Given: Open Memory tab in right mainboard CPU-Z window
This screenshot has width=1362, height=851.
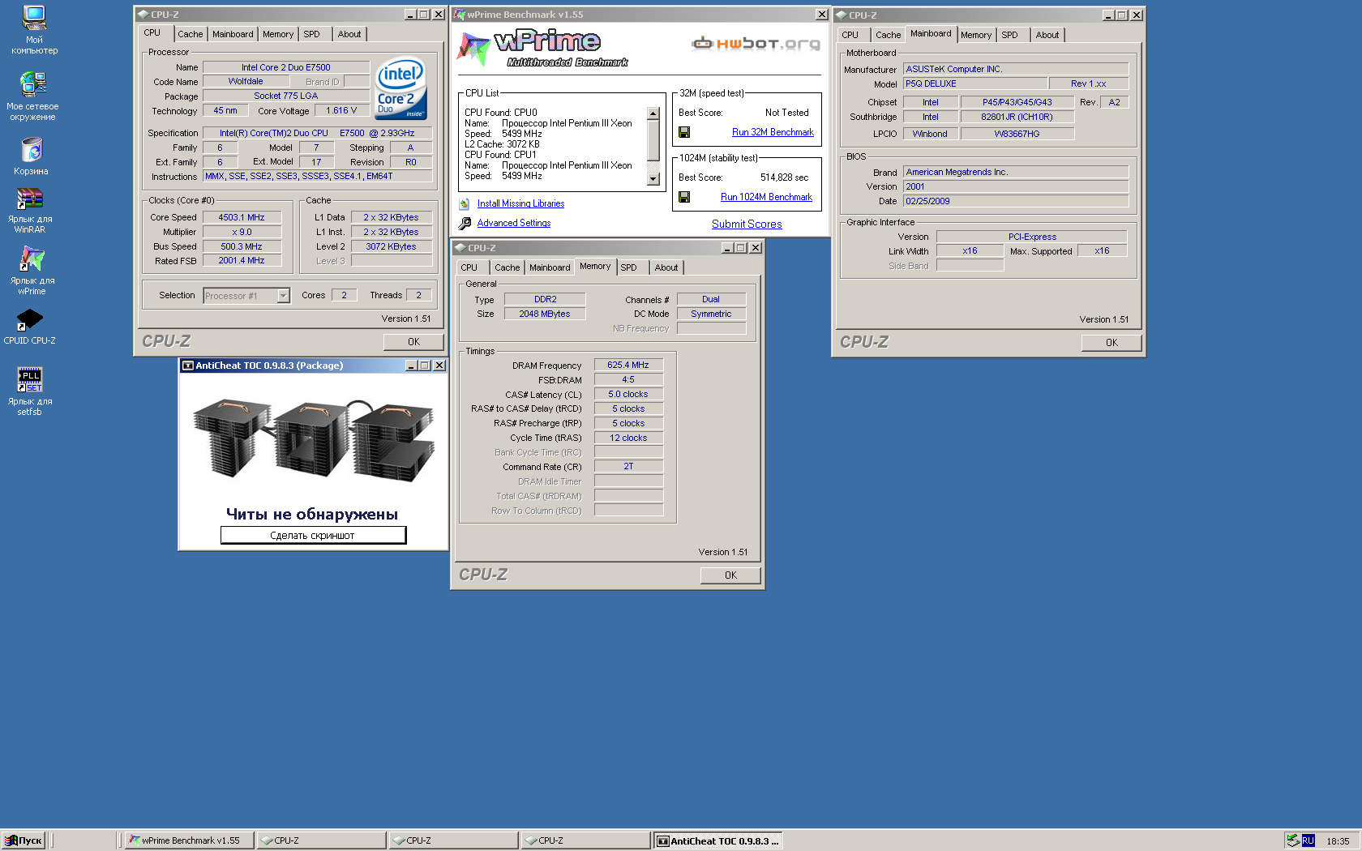Looking at the screenshot, I should tap(976, 35).
